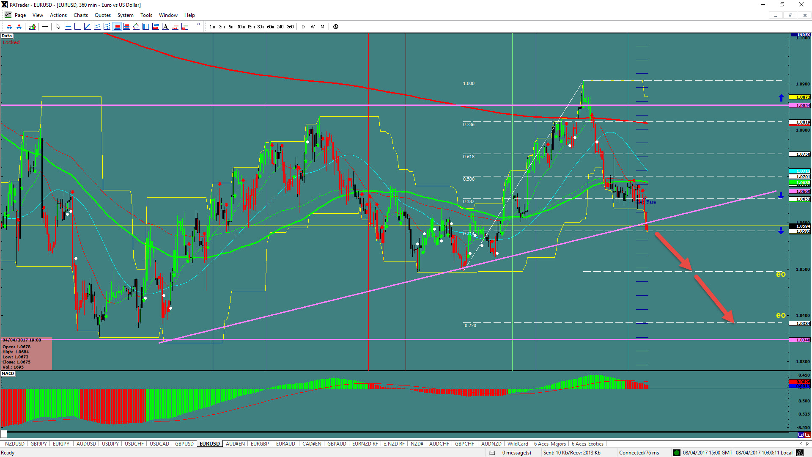Open the Charts menu
Viewport: 812px width, 457px height.
[81, 15]
